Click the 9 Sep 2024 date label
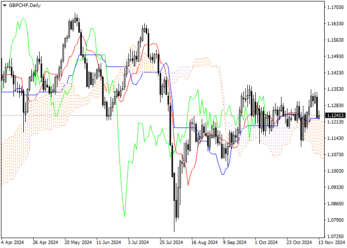The height and width of the screenshot is (248, 347). (x=235, y=243)
